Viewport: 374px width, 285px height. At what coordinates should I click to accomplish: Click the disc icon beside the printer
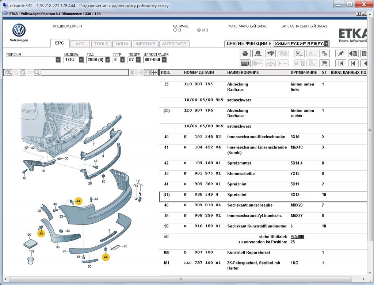coord(257,53)
